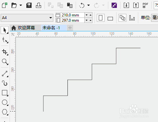Select the Rectangle tool

point(5,93)
